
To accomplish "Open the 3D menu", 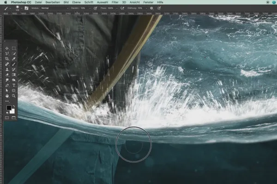I will 124,2.
